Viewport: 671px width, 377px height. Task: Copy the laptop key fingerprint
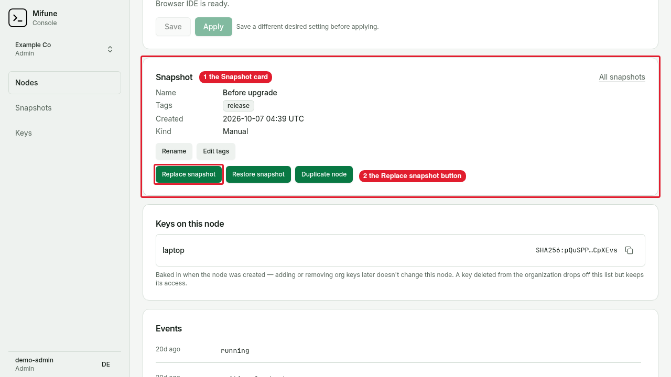pyautogui.click(x=629, y=250)
